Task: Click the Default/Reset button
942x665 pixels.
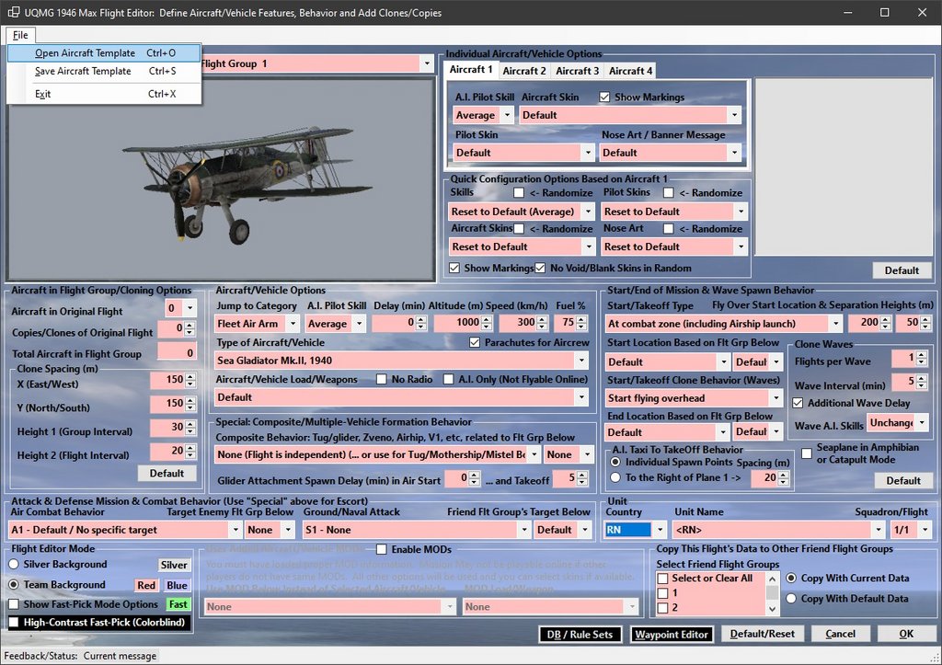Action: point(762,634)
